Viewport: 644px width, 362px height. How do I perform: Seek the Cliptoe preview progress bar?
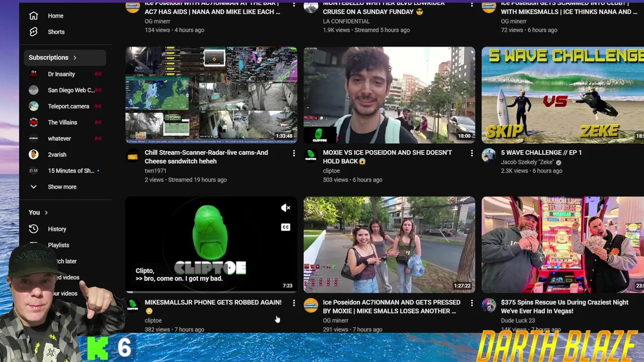coord(211,292)
